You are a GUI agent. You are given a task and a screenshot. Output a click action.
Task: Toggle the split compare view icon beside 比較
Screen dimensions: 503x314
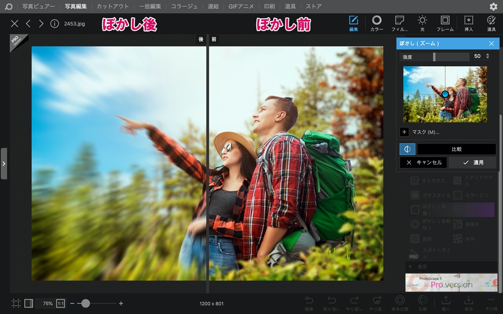[407, 149]
